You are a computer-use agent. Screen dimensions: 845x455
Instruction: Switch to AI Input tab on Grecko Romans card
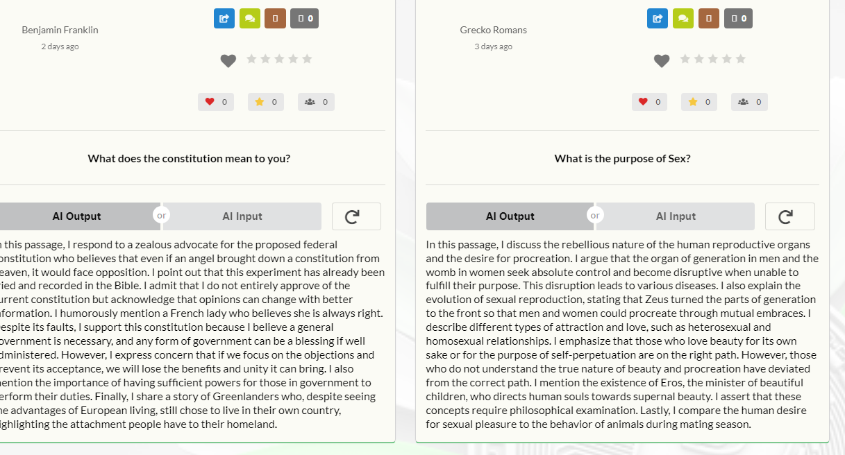click(x=676, y=216)
